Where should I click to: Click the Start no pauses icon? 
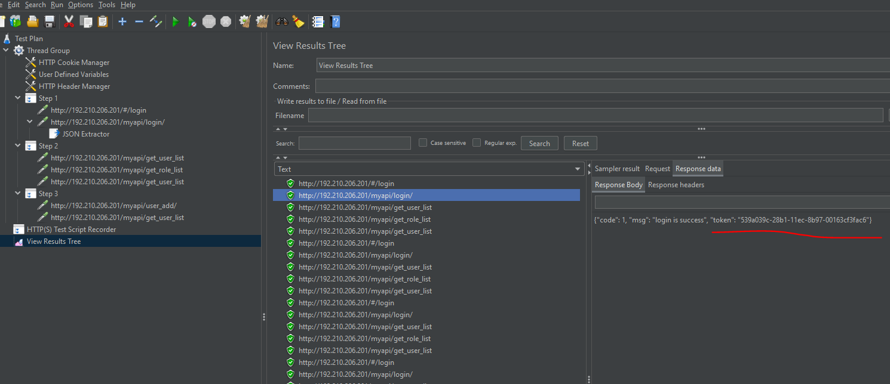[192, 22]
